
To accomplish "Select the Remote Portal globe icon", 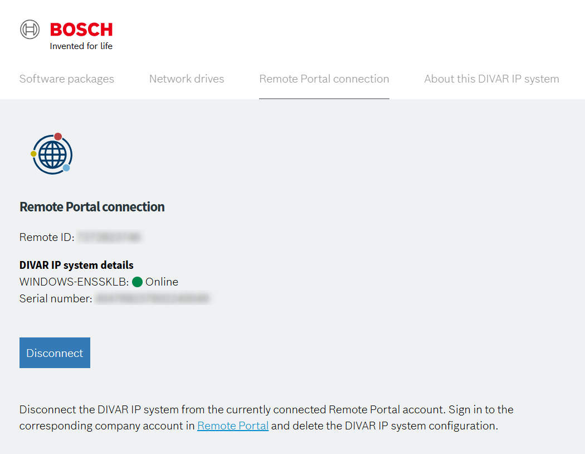I will point(52,154).
